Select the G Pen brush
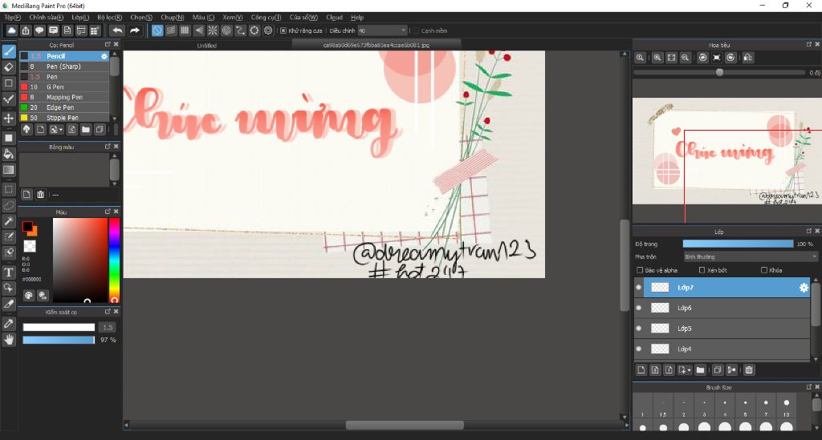 coord(64,87)
